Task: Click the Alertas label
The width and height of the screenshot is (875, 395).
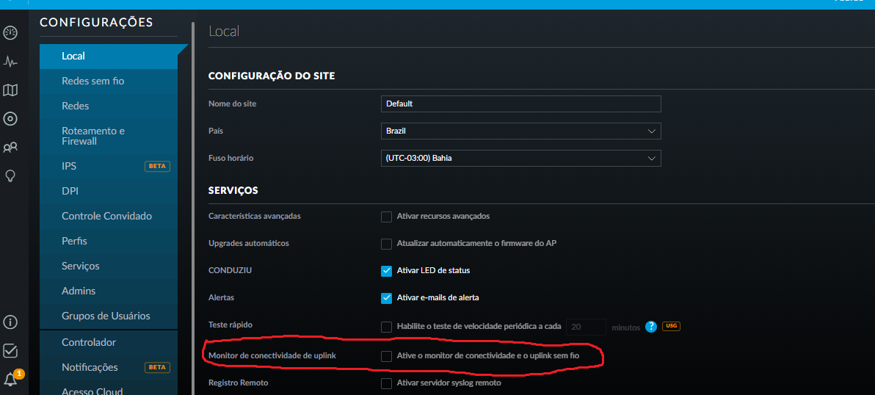Action: (221, 297)
